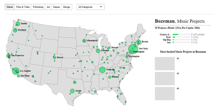Pick the Washington city bubble

point(127,57)
